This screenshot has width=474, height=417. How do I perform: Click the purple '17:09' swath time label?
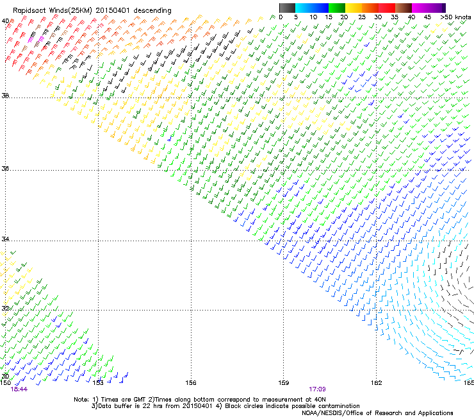click(x=317, y=389)
